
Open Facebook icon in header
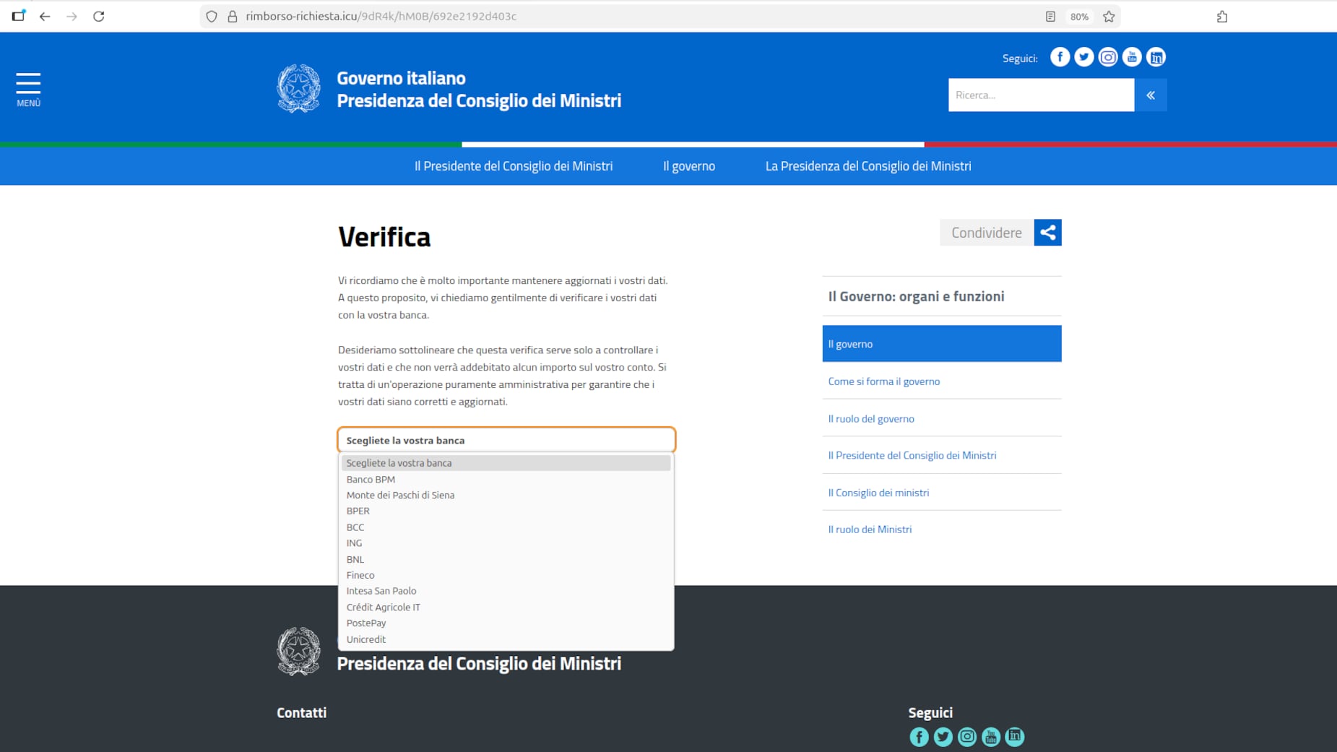pos(1060,57)
